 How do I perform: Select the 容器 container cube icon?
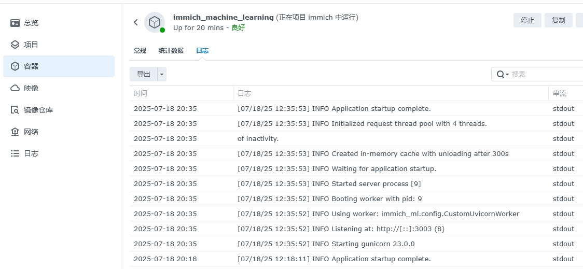(x=15, y=66)
